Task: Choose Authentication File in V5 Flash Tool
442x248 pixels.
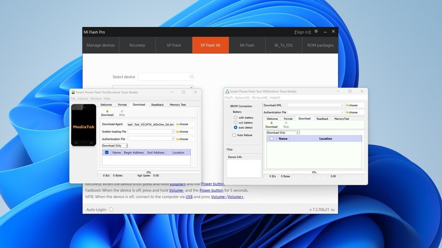Action: [x=185, y=139]
